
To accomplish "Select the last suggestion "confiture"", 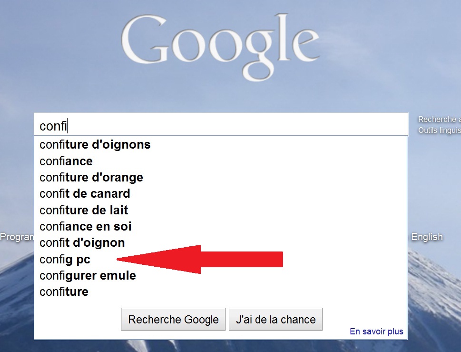I will pos(64,292).
